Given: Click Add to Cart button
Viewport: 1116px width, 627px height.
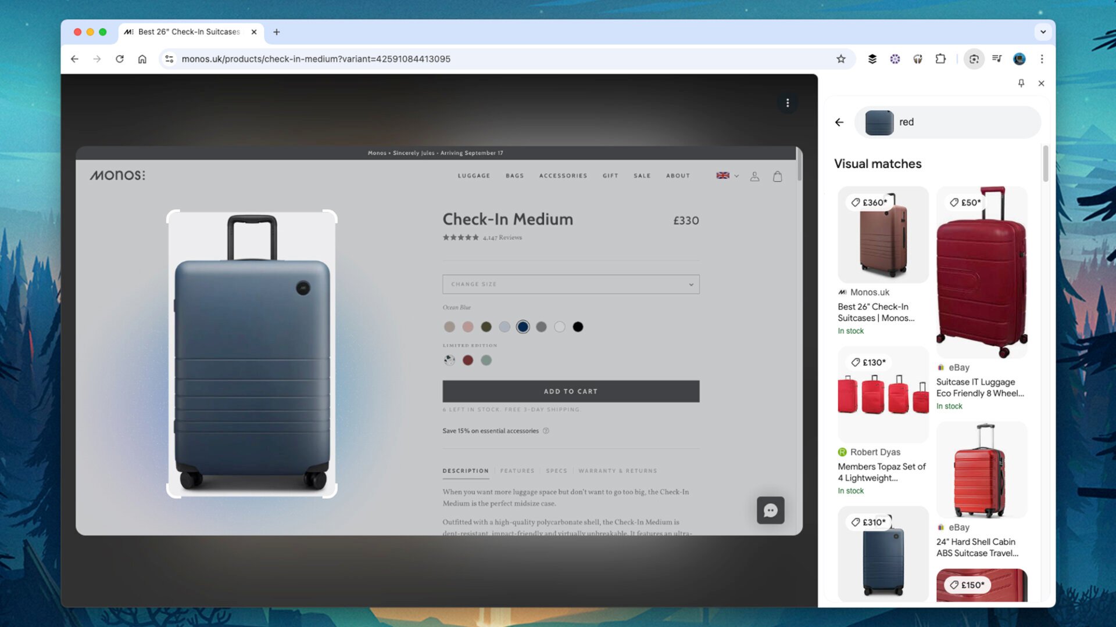Looking at the screenshot, I should [x=570, y=391].
